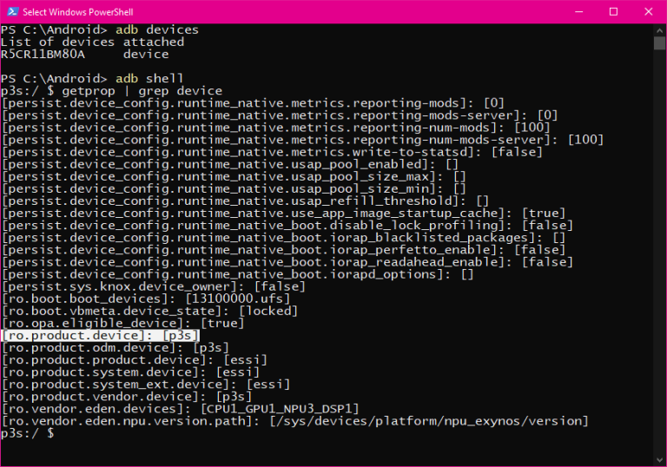
Task: Click the scrollbar up arrow
Action: click(x=659, y=30)
